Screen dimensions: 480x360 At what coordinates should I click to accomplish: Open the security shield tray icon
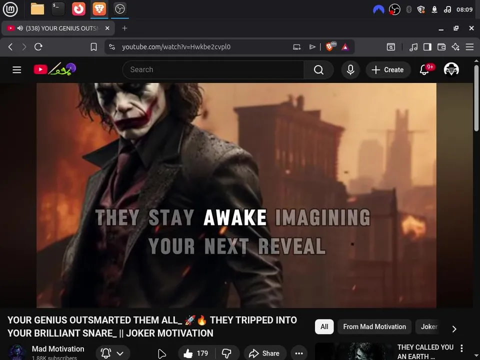click(421, 9)
